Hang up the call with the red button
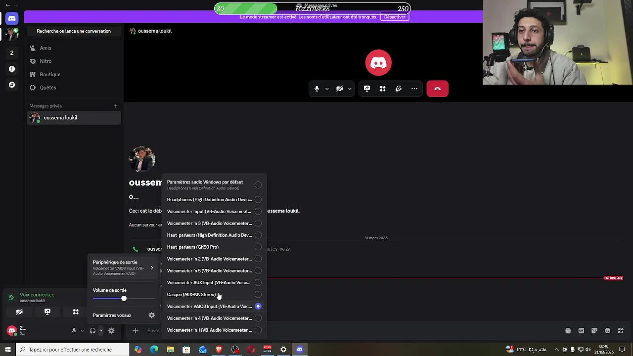Screen dimensions: 633x356 tap(438, 89)
